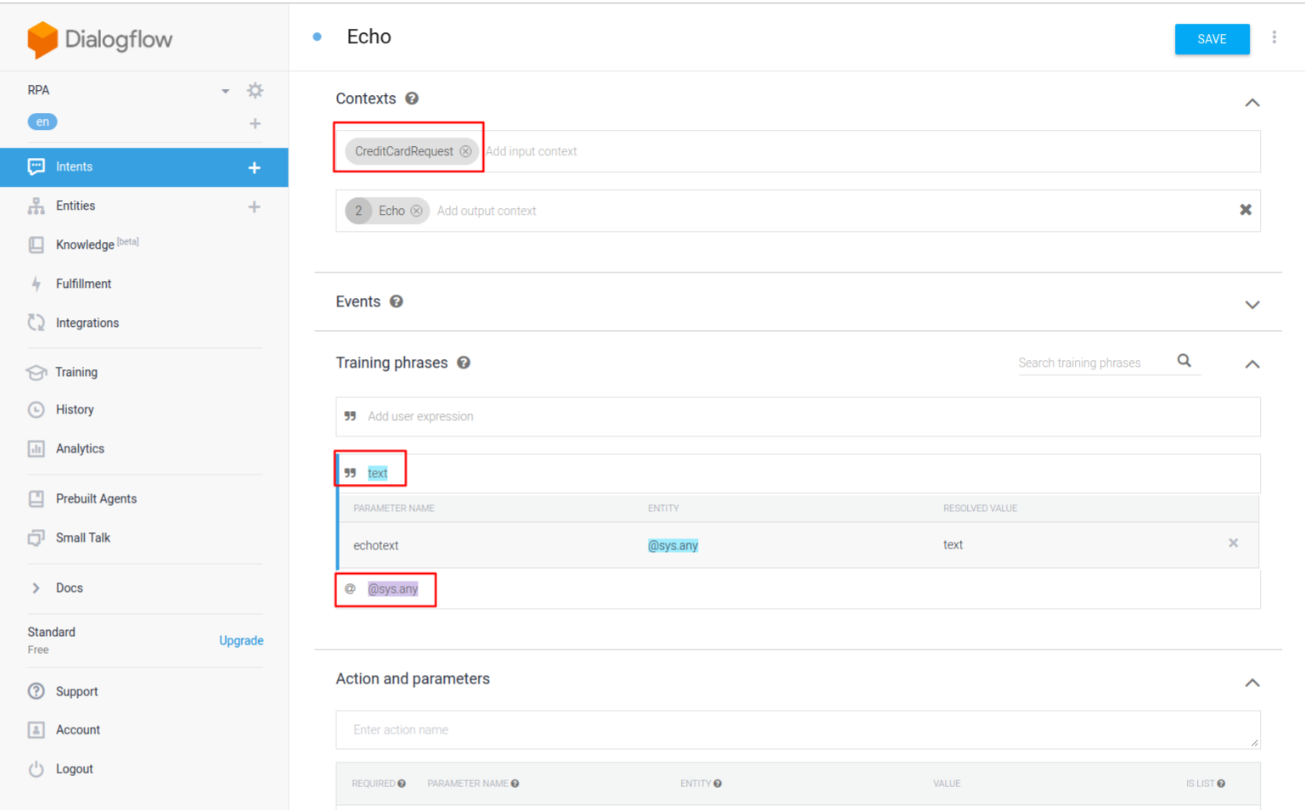The image size is (1305, 810).
Task: Remove Echo output context chip
Action: pos(416,211)
